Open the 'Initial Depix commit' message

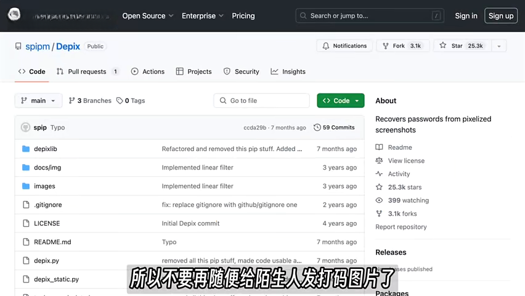[190, 223]
